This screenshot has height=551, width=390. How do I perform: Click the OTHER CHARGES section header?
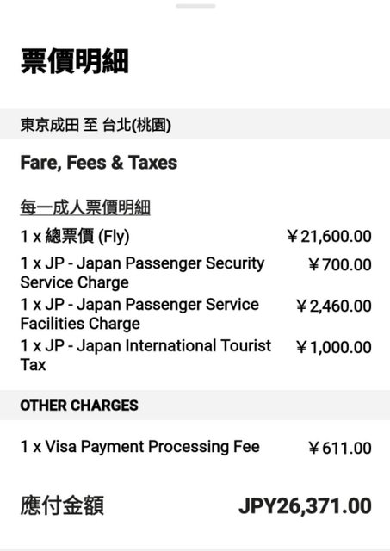[195, 405]
